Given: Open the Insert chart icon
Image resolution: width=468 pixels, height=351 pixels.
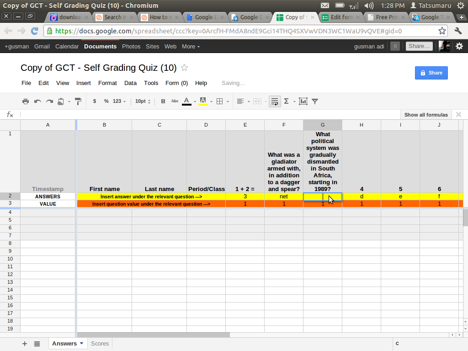Looking at the screenshot, I should point(303,101).
